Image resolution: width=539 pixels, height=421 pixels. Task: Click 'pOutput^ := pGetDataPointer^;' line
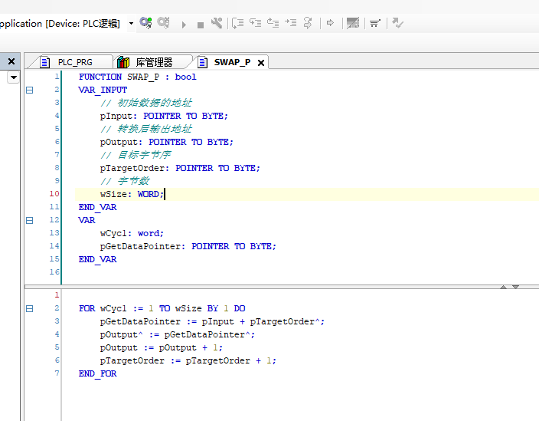pos(178,334)
